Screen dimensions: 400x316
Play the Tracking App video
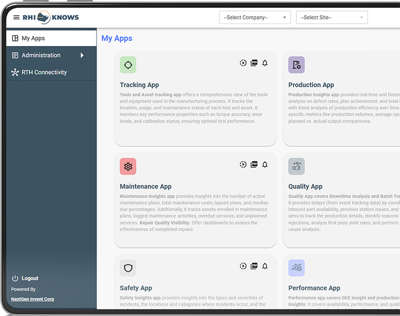pos(243,63)
